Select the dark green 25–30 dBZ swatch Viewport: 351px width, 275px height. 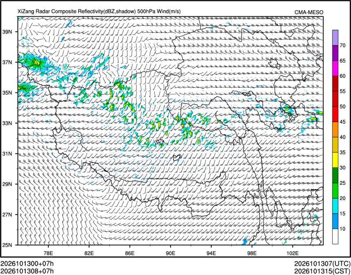pyautogui.click(x=335, y=175)
